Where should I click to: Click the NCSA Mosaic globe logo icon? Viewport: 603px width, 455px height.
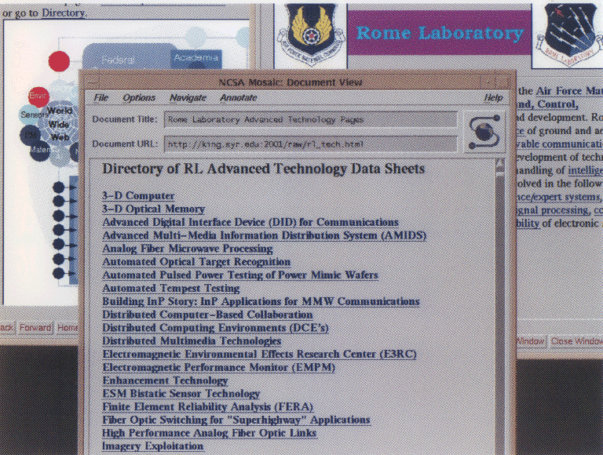click(484, 133)
